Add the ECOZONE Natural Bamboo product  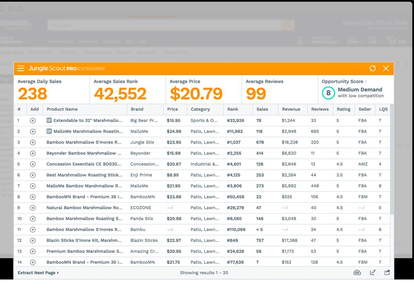coord(33,208)
